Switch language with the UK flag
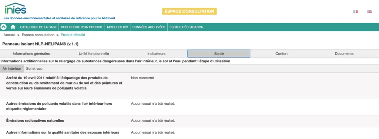The image size is (379, 139). coord(369,11)
